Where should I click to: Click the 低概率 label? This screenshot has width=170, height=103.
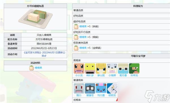tap(77, 100)
